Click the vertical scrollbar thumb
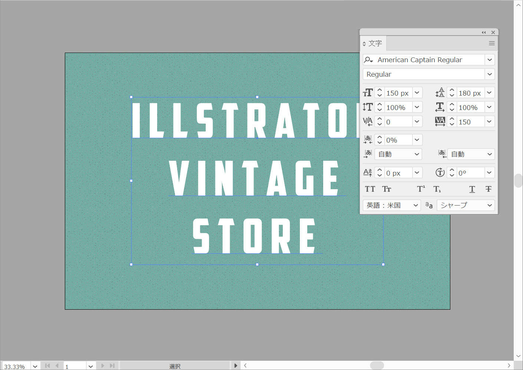Viewport: 523px width, 370px height. (518, 181)
